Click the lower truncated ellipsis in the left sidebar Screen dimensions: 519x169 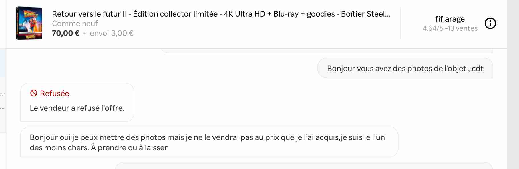coord(2,108)
